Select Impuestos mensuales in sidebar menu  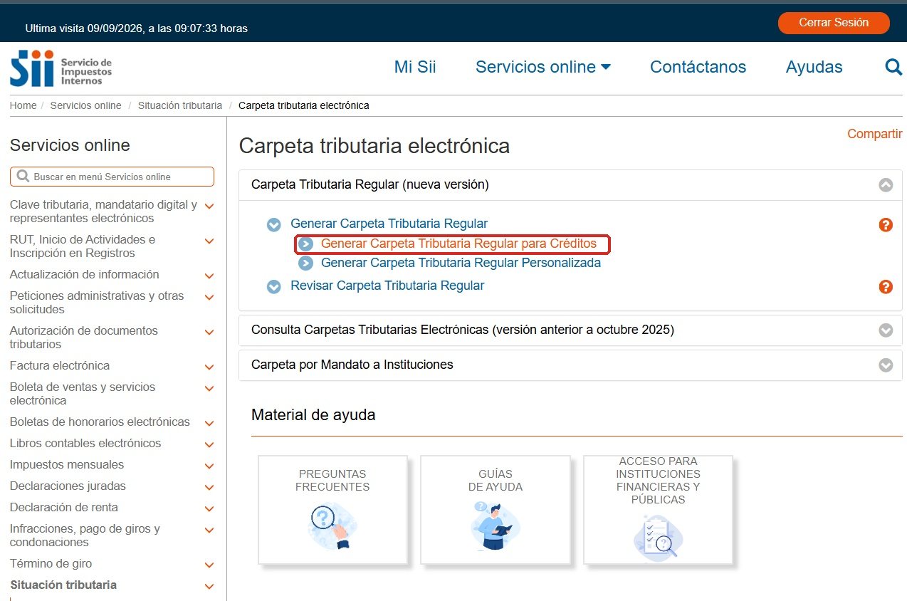click(67, 465)
